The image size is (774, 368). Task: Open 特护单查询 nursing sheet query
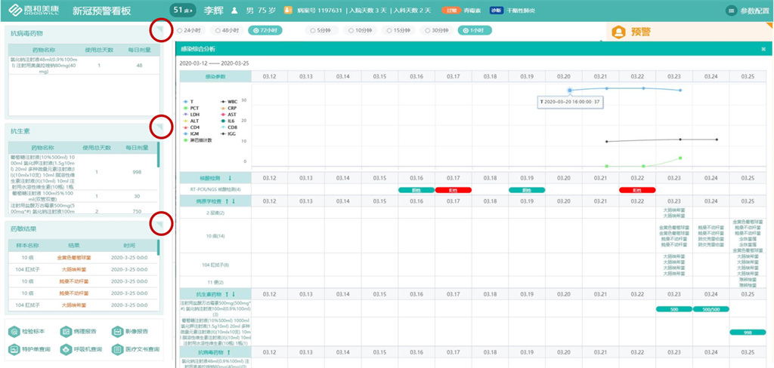(x=15, y=350)
